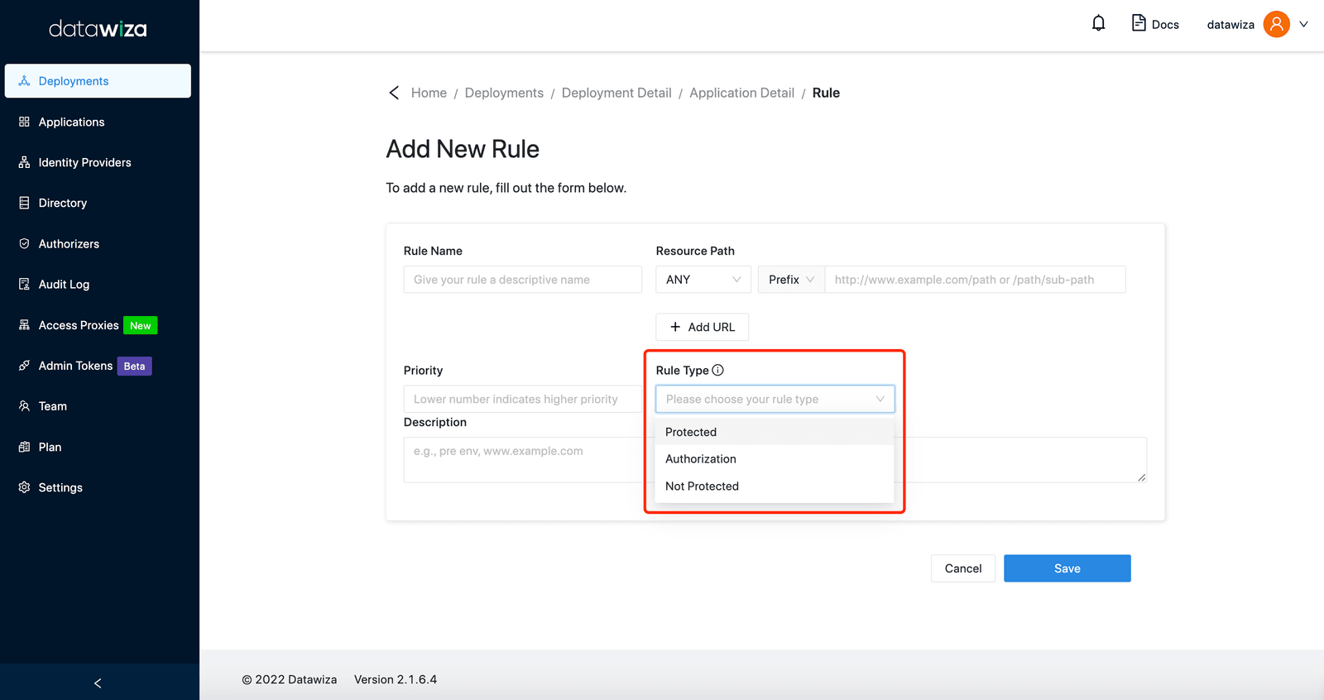
Task: Open the Application Detail breadcrumb link
Action: [x=741, y=93]
